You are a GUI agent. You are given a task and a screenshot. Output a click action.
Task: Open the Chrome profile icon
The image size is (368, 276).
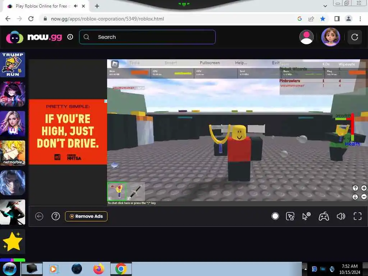point(349,19)
